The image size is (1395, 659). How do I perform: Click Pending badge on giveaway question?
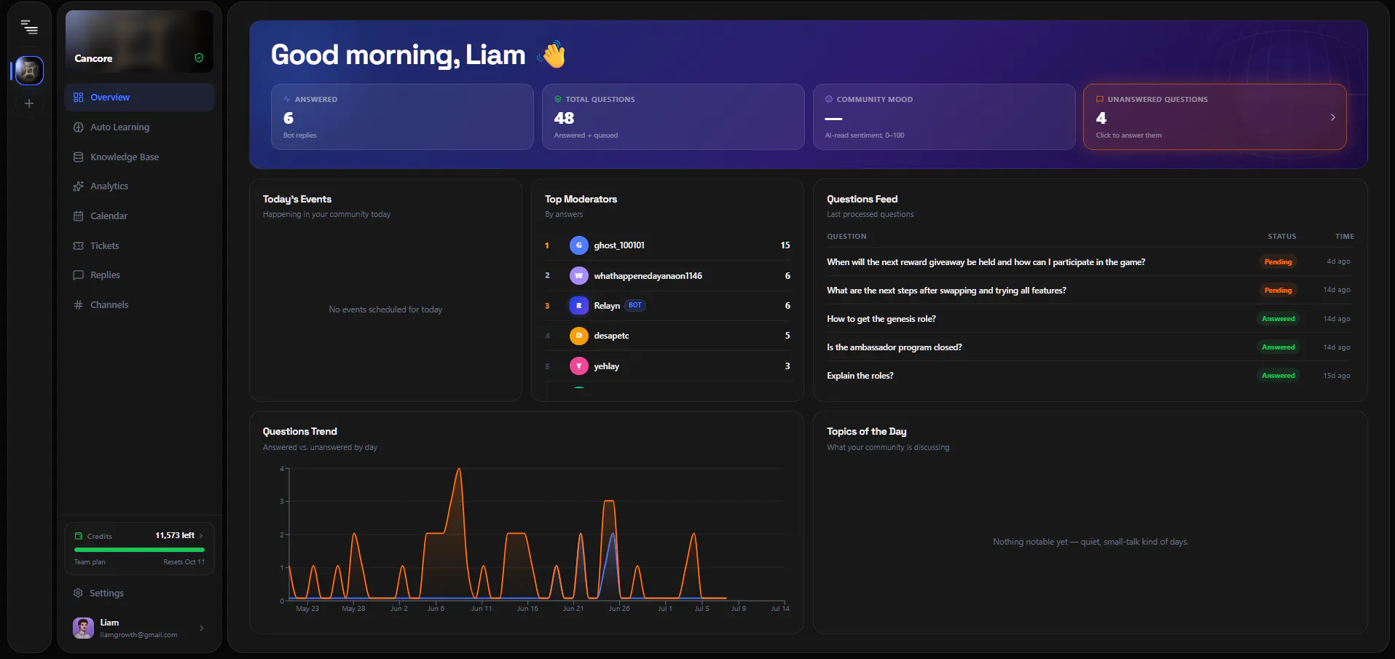(x=1278, y=262)
